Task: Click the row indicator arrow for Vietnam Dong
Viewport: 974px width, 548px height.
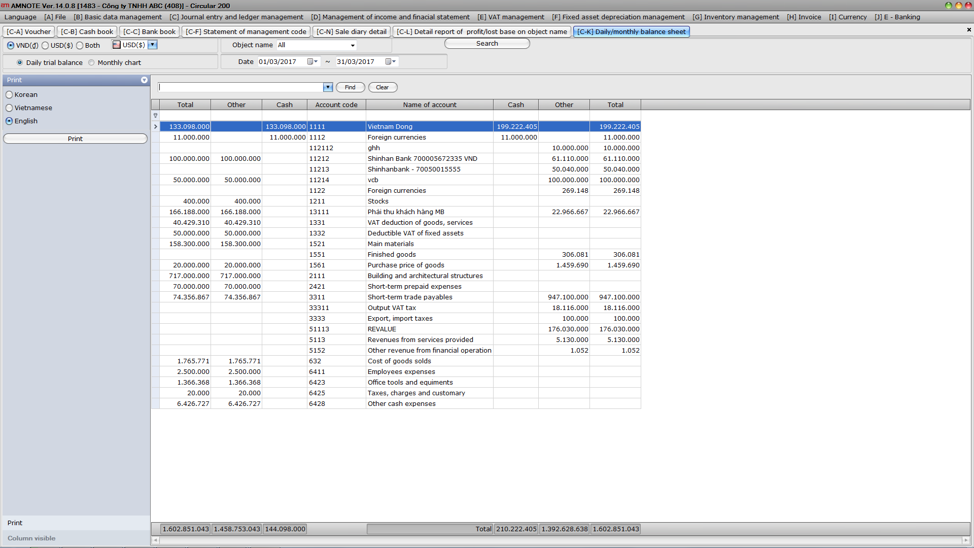Action: pyautogui.click(x=156, y=127)
